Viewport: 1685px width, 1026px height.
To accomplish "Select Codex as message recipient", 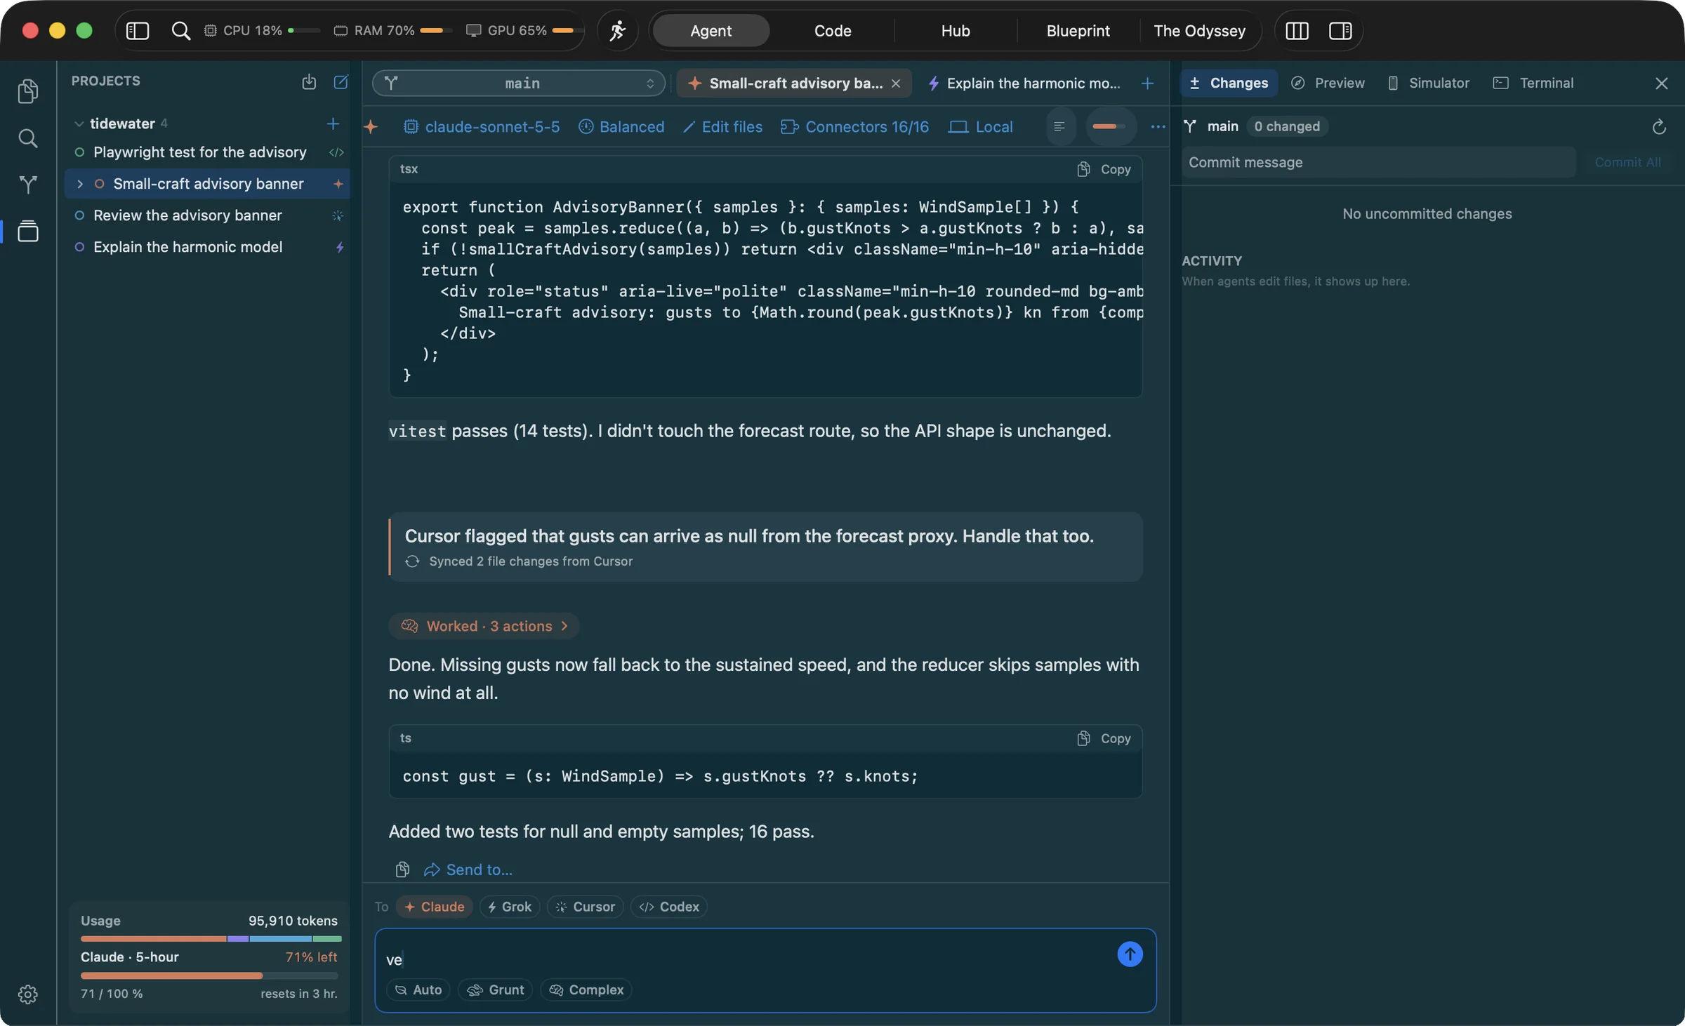I will point(669,906).
